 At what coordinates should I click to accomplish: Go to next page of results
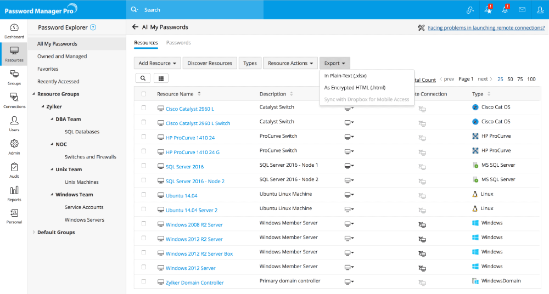tap(485, 79)
